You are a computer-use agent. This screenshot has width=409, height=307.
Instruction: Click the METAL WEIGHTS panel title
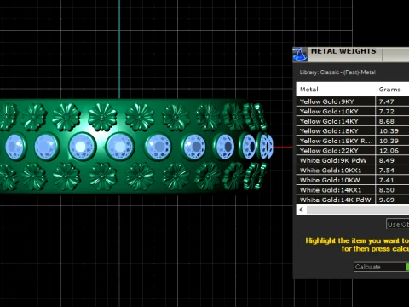tap(343, 51)
